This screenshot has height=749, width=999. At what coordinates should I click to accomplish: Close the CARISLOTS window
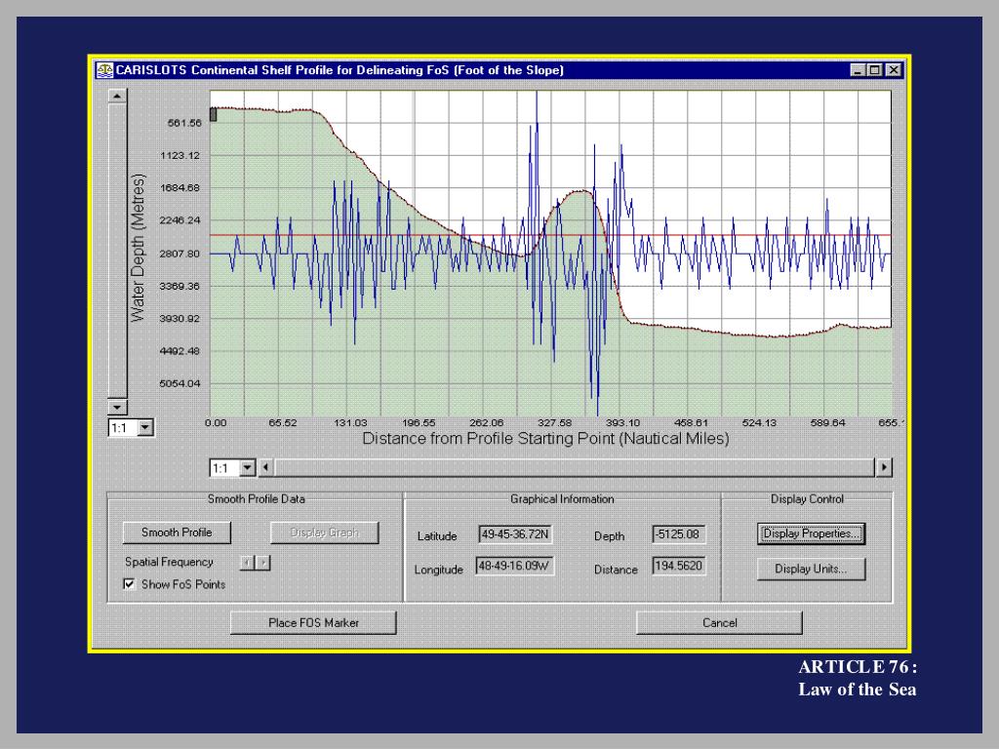tap(894, 70)
